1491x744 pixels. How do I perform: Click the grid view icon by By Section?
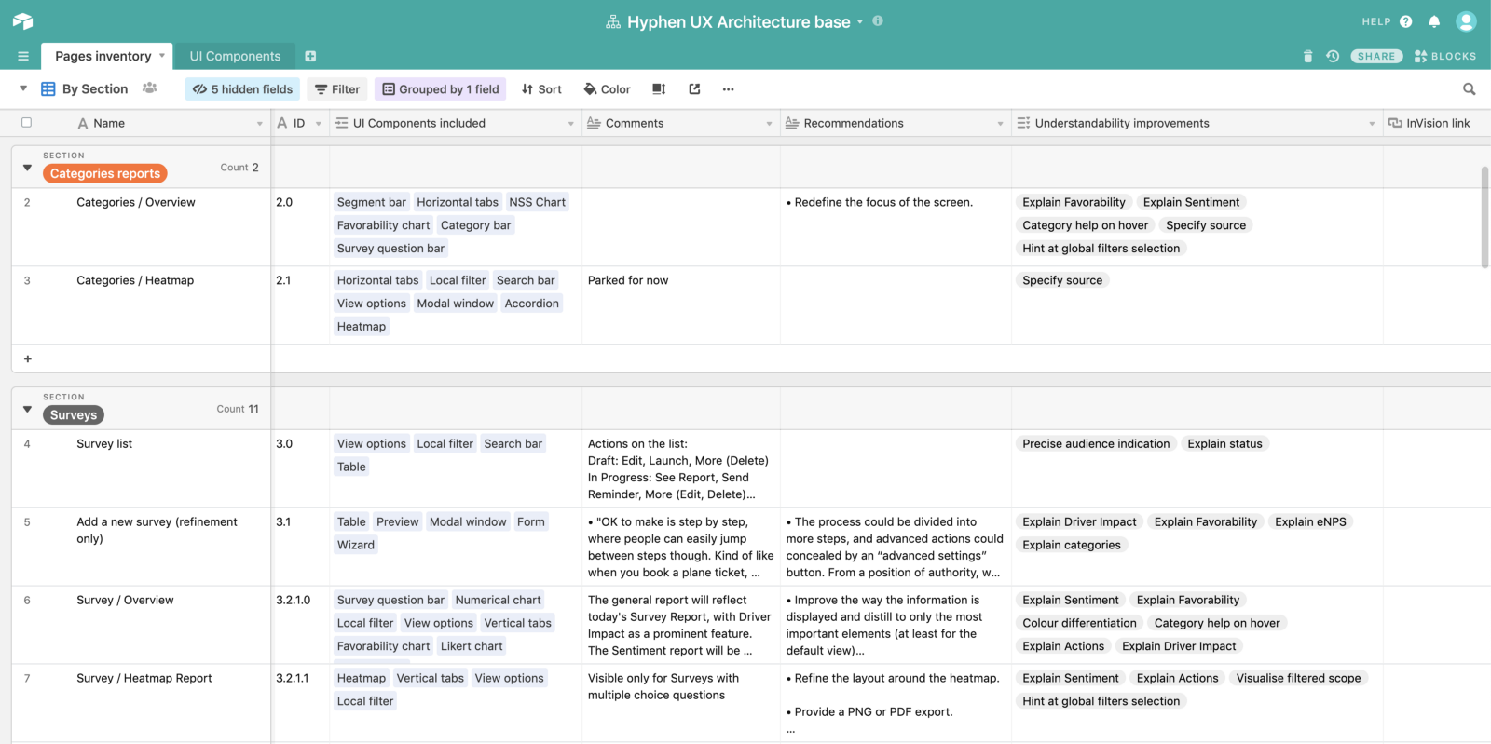click(48, 89)
